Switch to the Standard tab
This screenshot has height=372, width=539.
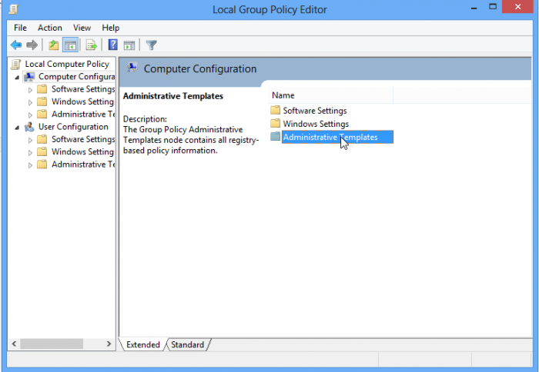[187, 344]
